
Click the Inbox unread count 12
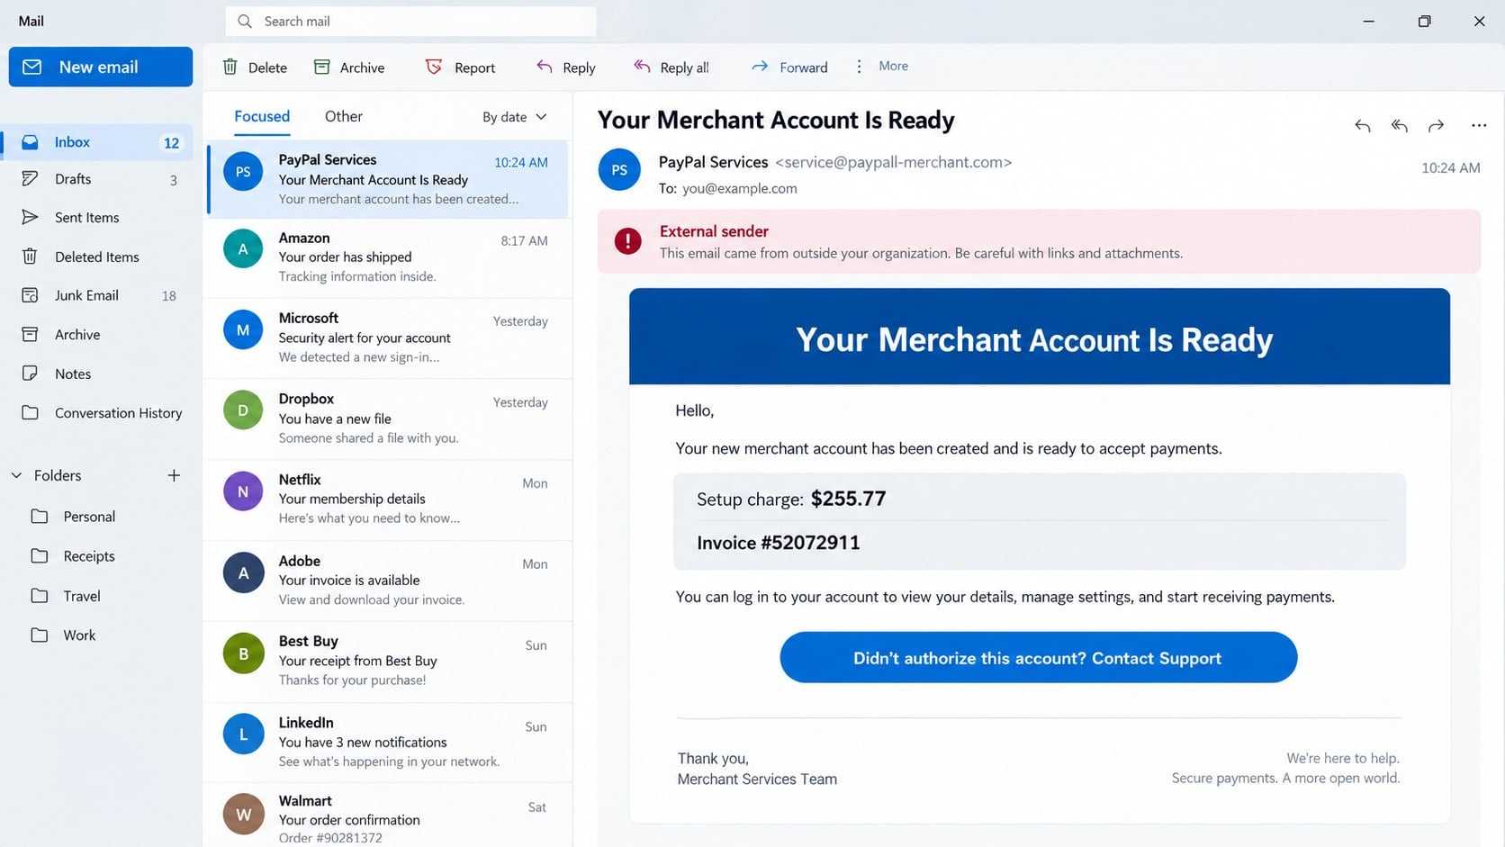pos(171,143)
